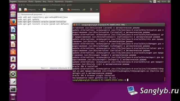Expand the recent files arrow next to Открыть
The width and height of the screenshot is (180, 101).
[x=39, y=10]
